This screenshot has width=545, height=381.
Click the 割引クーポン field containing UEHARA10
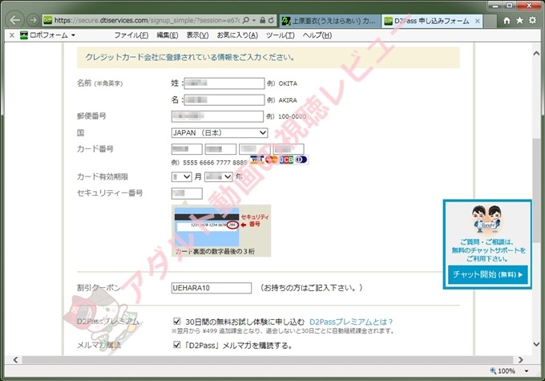pos(212,288)
